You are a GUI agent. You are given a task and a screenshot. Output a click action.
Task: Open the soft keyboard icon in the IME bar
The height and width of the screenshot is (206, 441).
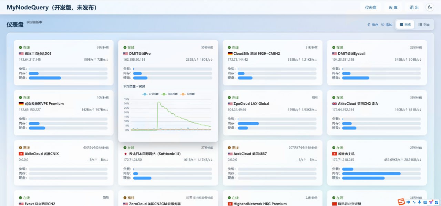coord(425,202)
